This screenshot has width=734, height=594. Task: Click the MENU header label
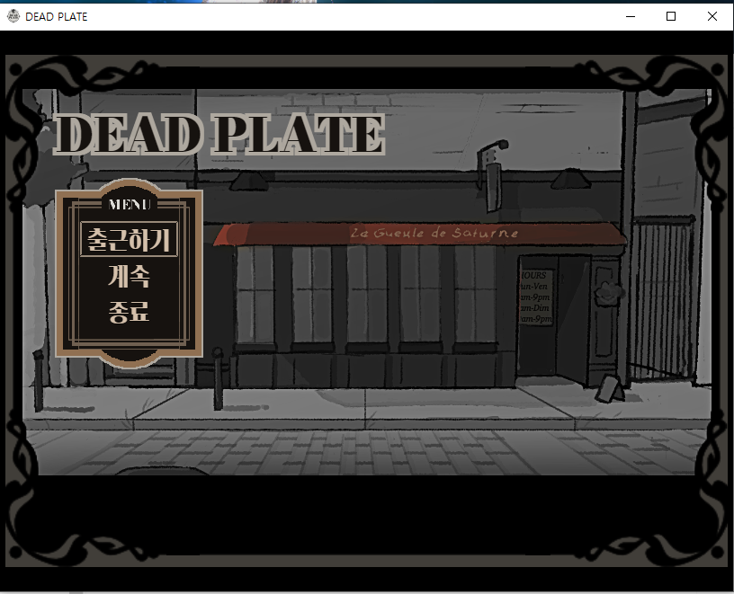coord(130,204)
